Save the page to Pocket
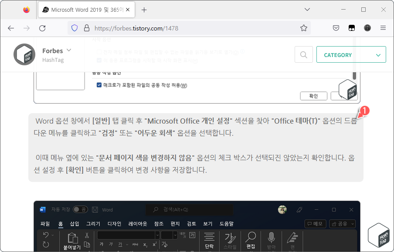Image resolution: width=394 pixels, height=252 pixels. (x=336, y=28)
